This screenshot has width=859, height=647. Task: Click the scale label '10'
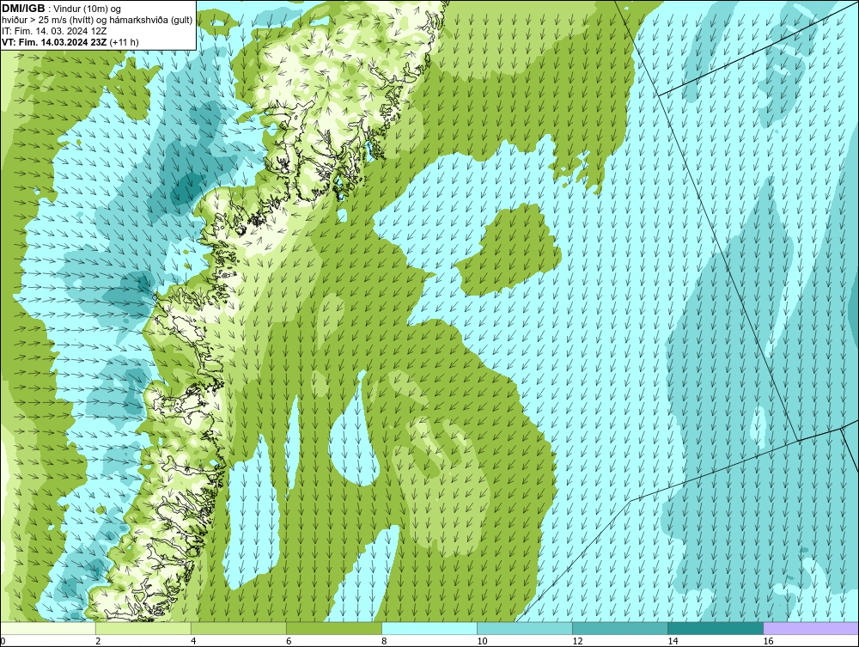[482, 641]
